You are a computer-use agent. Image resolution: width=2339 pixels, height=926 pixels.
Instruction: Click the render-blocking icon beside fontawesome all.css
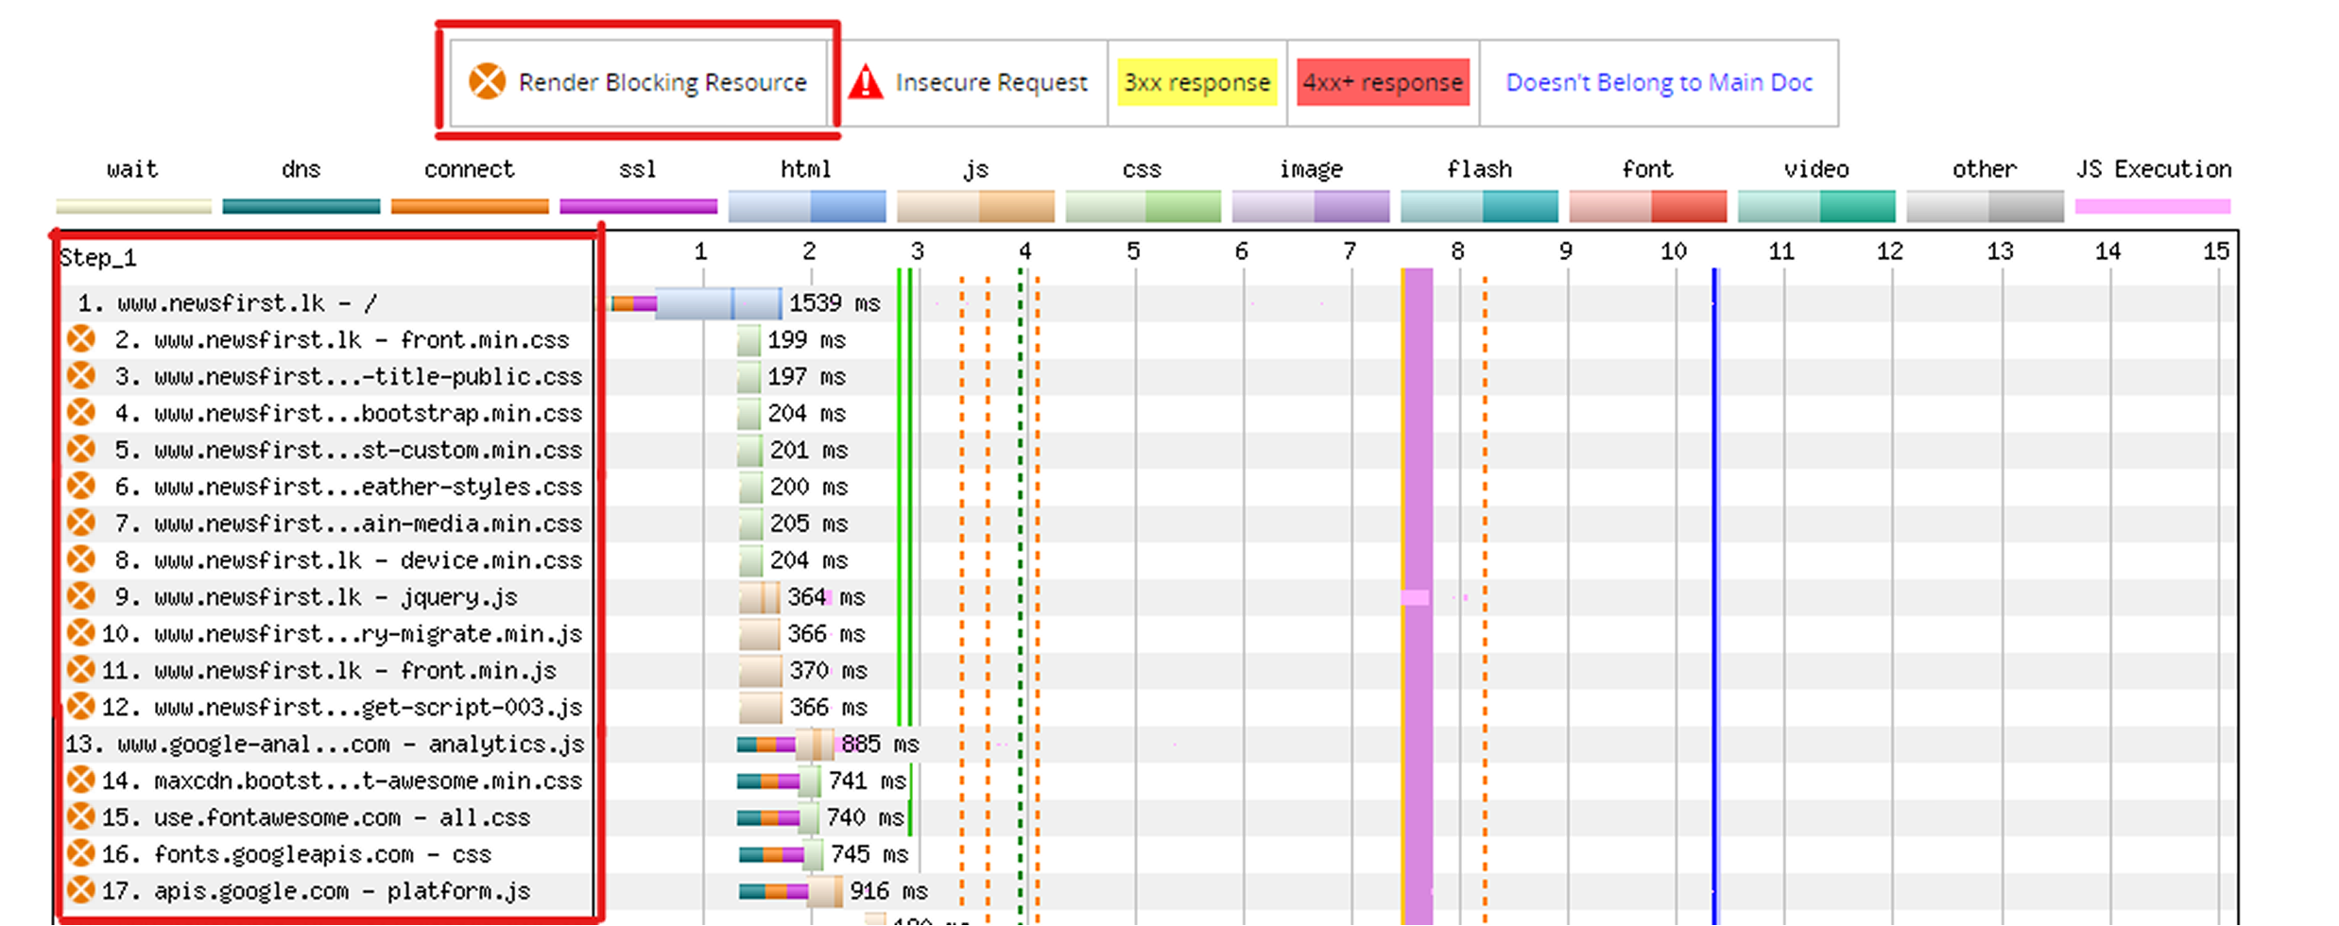(x=81, y=817)
